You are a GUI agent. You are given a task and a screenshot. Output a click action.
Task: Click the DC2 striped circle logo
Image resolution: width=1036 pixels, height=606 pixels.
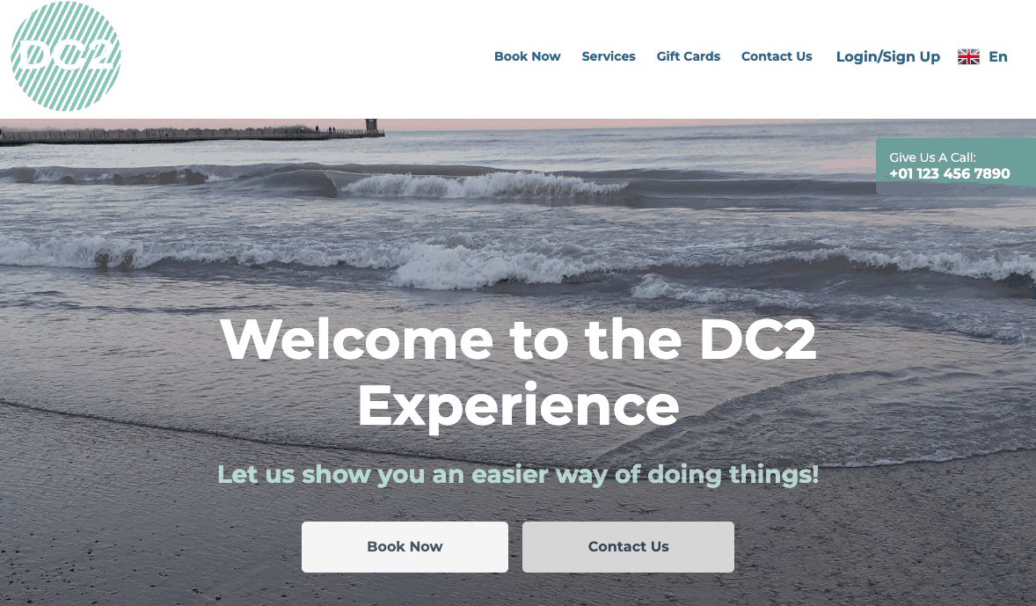66,56
